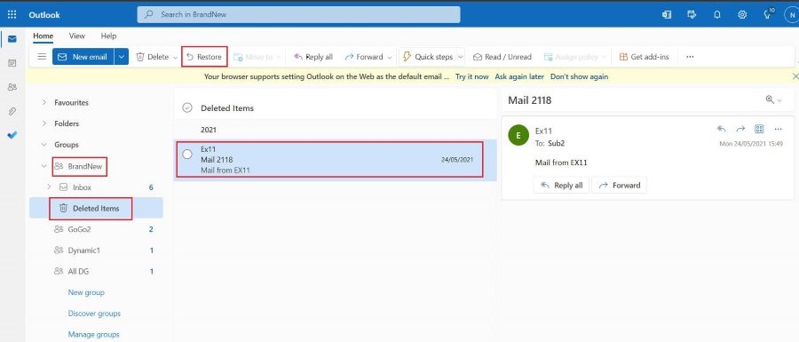Toggle the hamburger navigation pane button
The width and height of the screenshot is (799, 342).
[42, 57]
